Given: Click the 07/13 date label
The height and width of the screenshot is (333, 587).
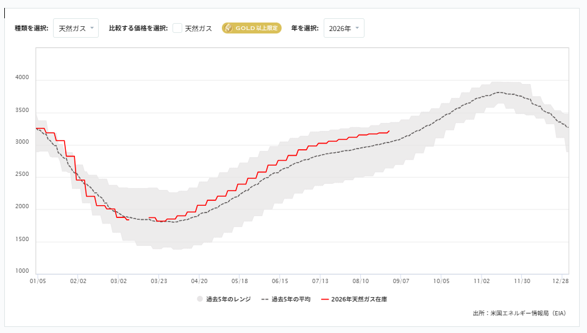Looking at the screenshot, I should 321,281.
